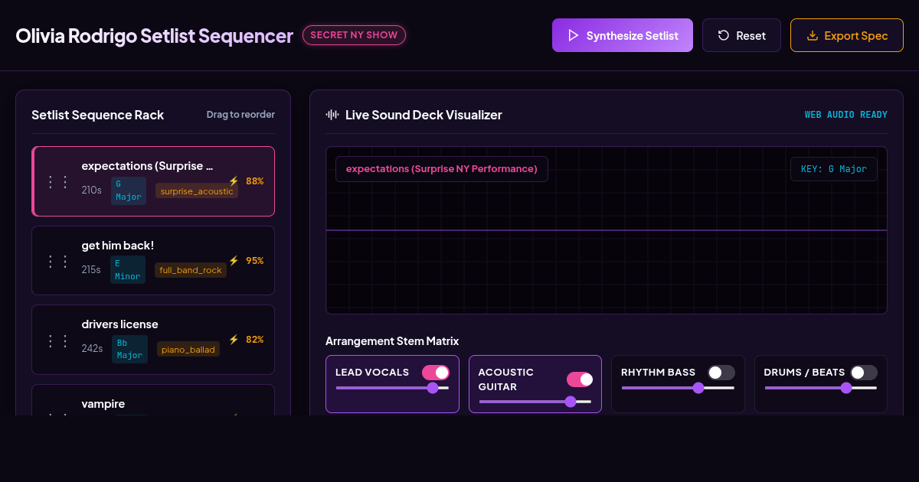
Task: Click the lightning bolt next to 82%
Action: point(234,340)
